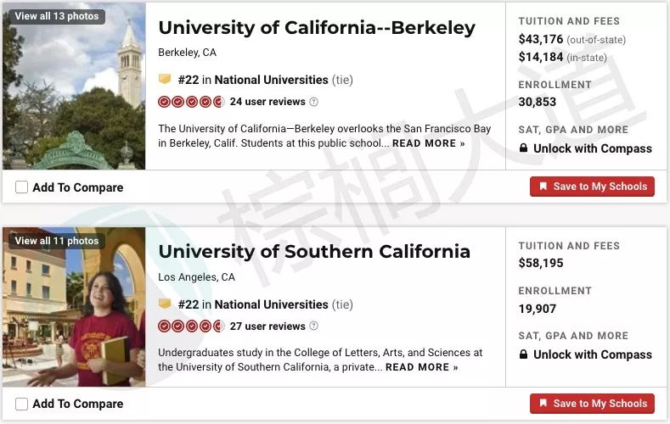Screen dimensions: 670x424
Task: Open View all 11 photos gallery
Action: [57, 241]
